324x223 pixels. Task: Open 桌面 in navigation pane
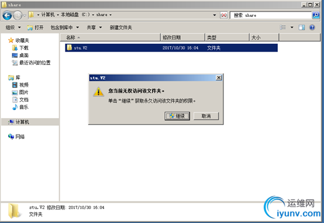(24, 55)
